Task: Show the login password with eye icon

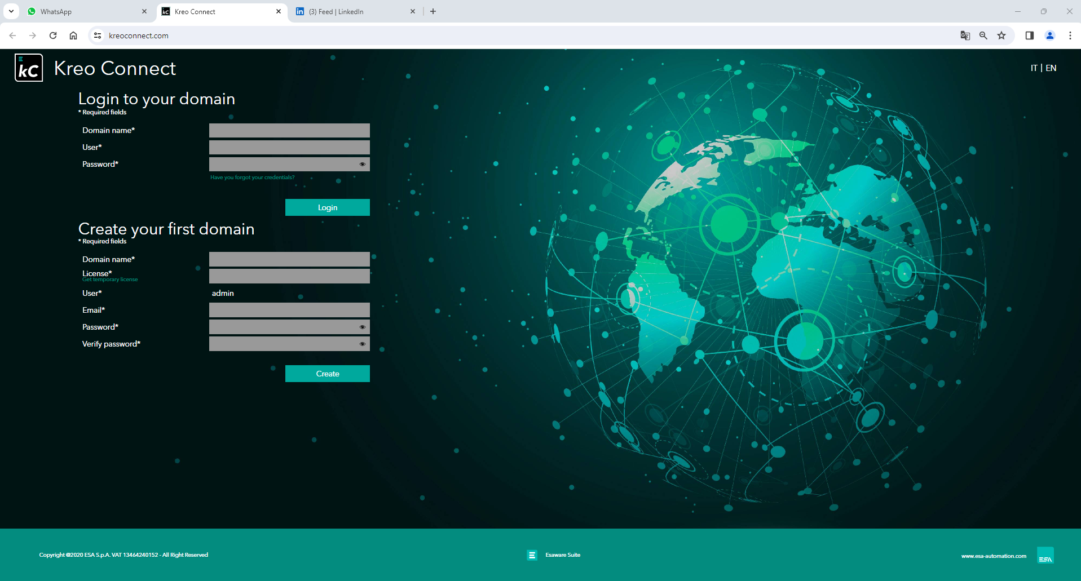Action: click(x=362, y=165)
